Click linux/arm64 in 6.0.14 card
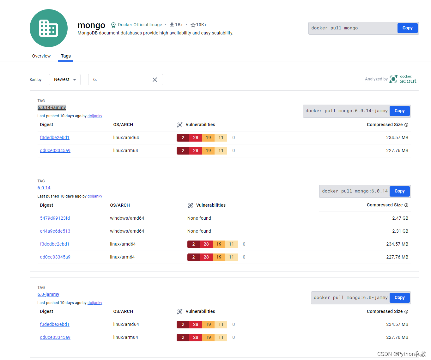 click(122, 257)
